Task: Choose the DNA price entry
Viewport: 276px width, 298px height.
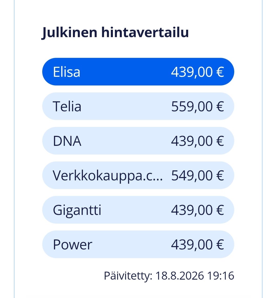Action: pos(138,141)
